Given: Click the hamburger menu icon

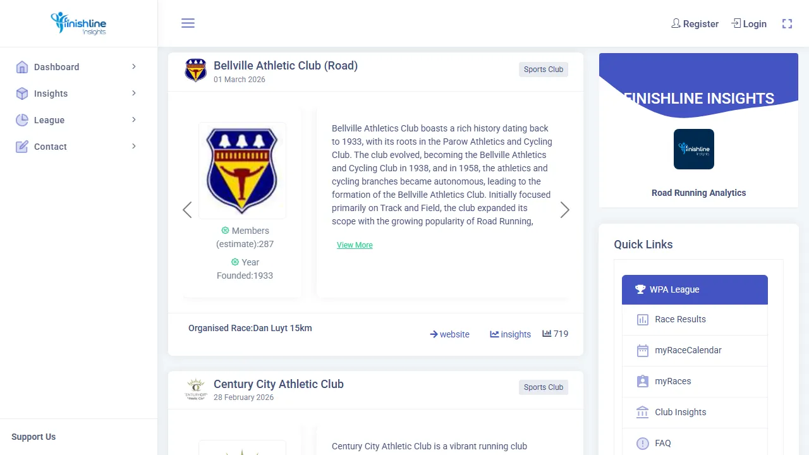Looking at the screenshot, I should tap(188, 23).
